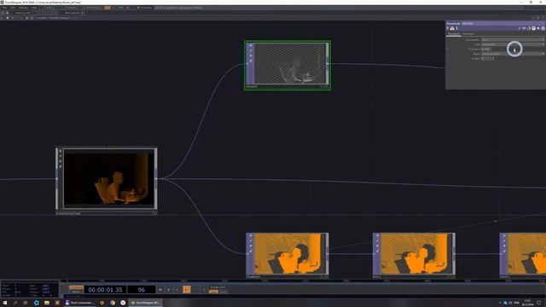Open the Windows notification center
Screen dimensions: 546x307
pos(539,303)
